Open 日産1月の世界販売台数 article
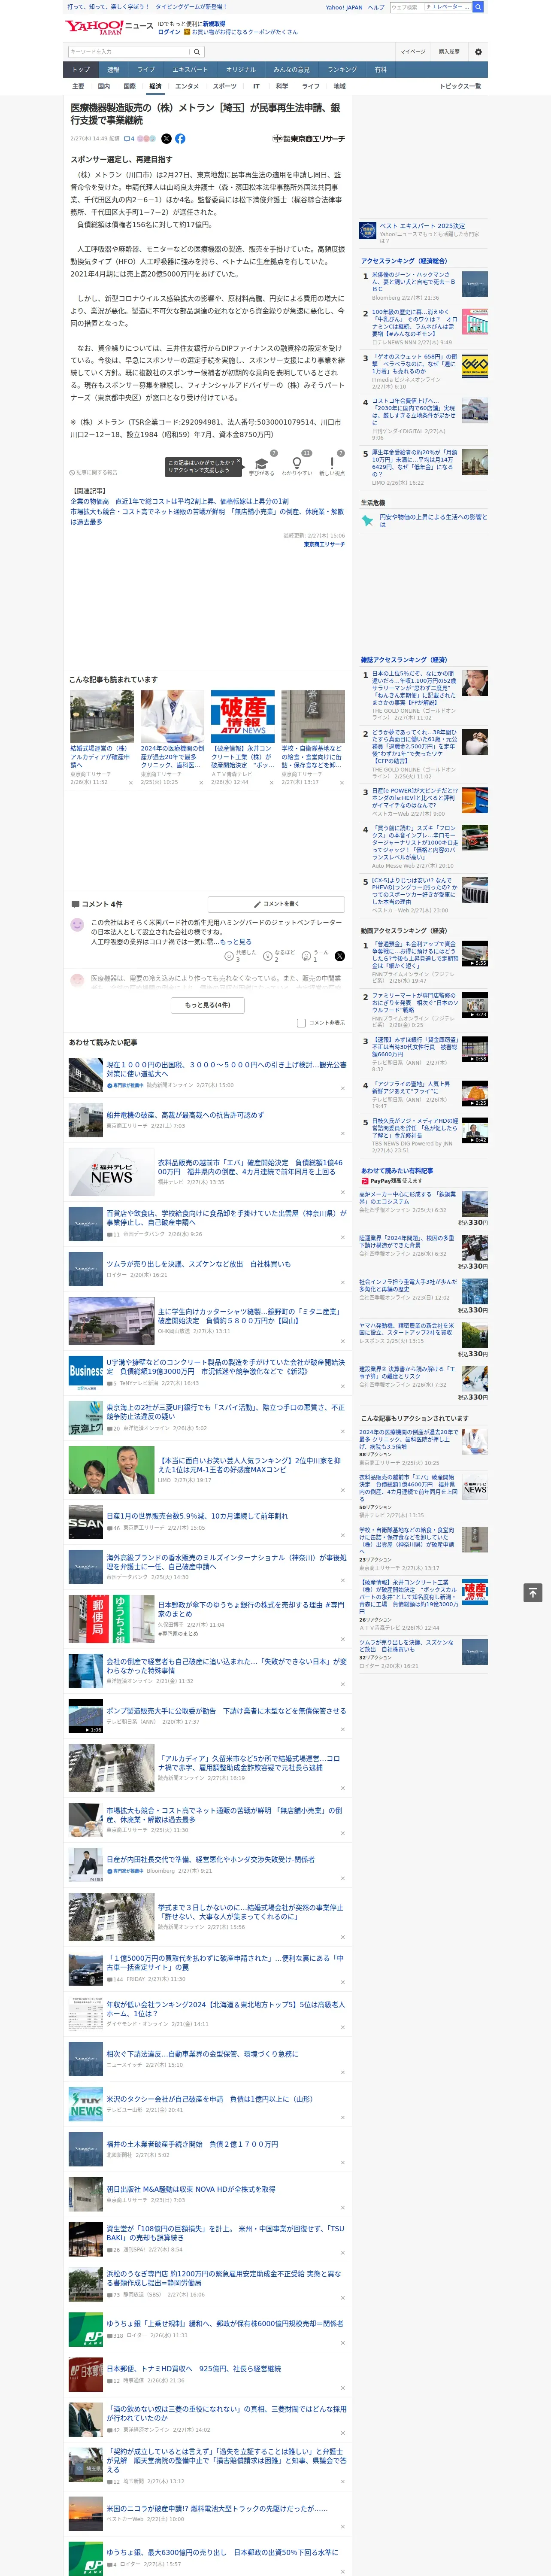Viewport: 551px width, 2576px height. pyautogui.click(x=197, y=1516)
